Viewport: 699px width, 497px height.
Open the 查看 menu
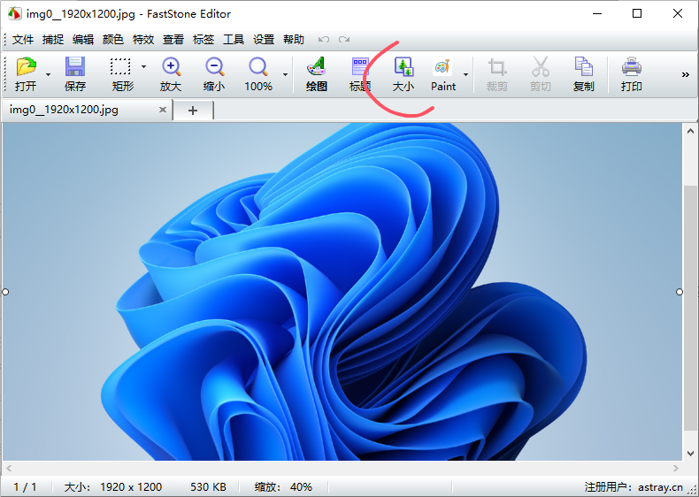click(173, 40)
